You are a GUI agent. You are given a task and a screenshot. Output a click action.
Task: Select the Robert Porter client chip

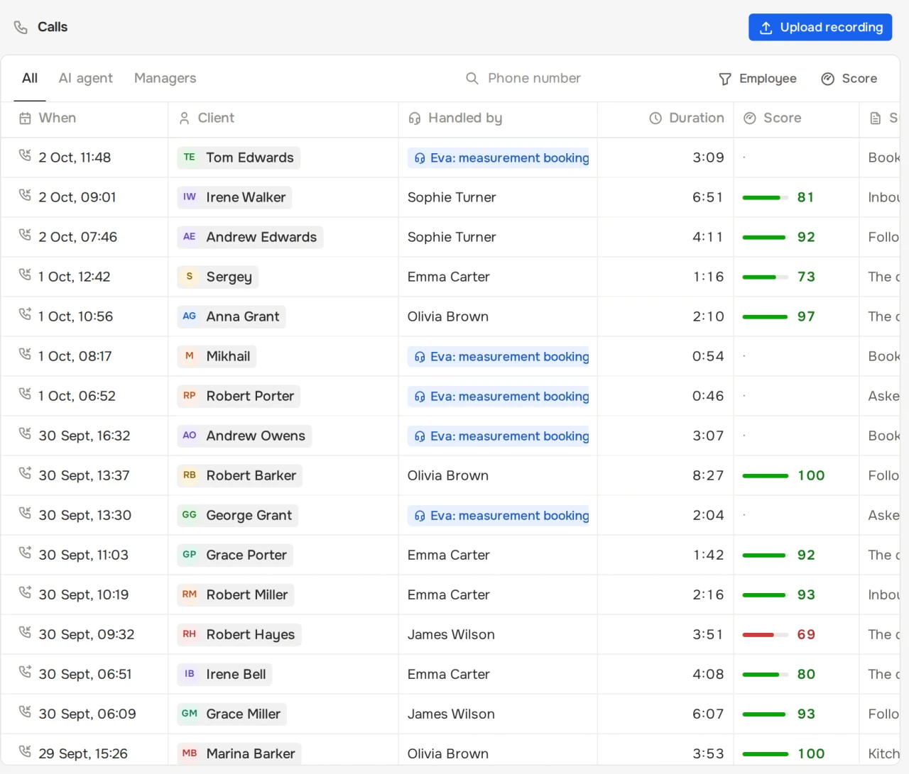pos(239,396)
